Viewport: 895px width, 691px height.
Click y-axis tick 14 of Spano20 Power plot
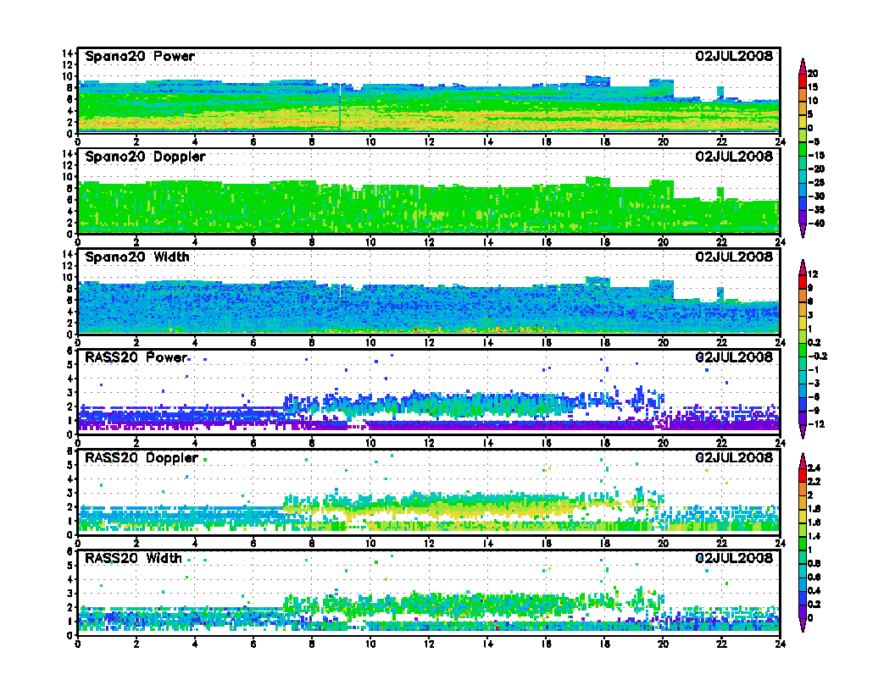[68, 53]
